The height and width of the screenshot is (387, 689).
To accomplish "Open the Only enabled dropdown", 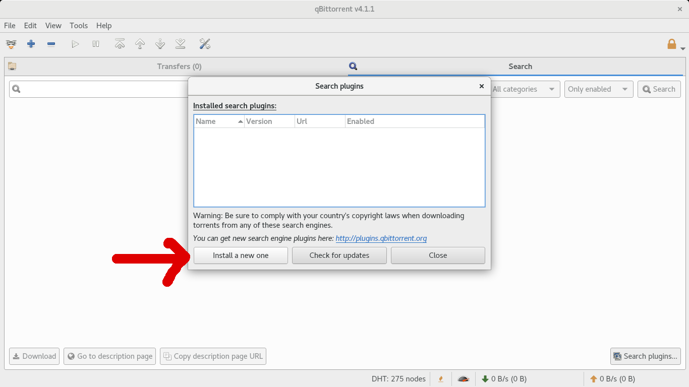I will 599,89.
